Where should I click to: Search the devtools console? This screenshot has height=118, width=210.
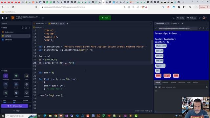click(x=207, y=87)
